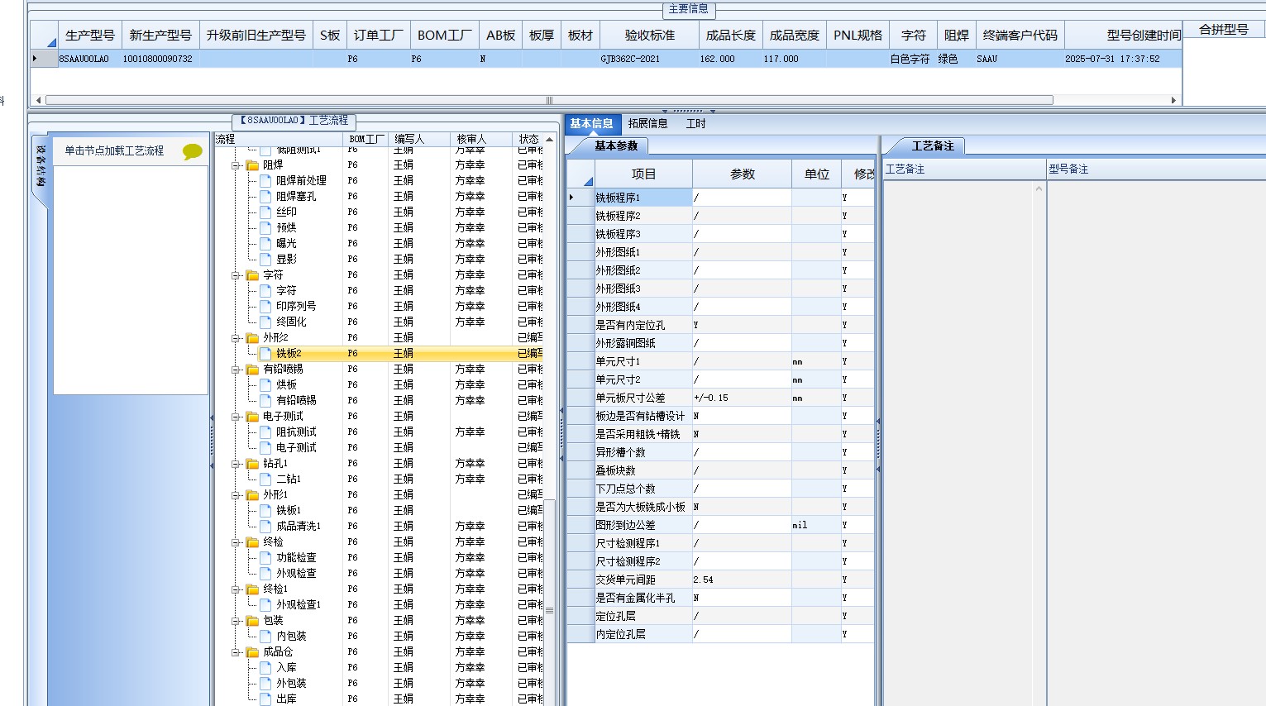Click the document icon beside 终固化
1266x706 pixels.
click(x=266, y=322)
